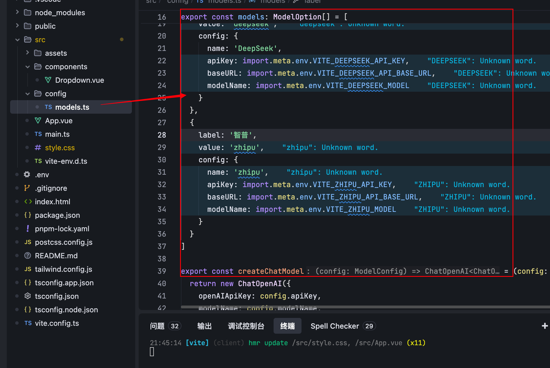
Task: Click the plus icon in terminal panel
Action: click(545, 326)
